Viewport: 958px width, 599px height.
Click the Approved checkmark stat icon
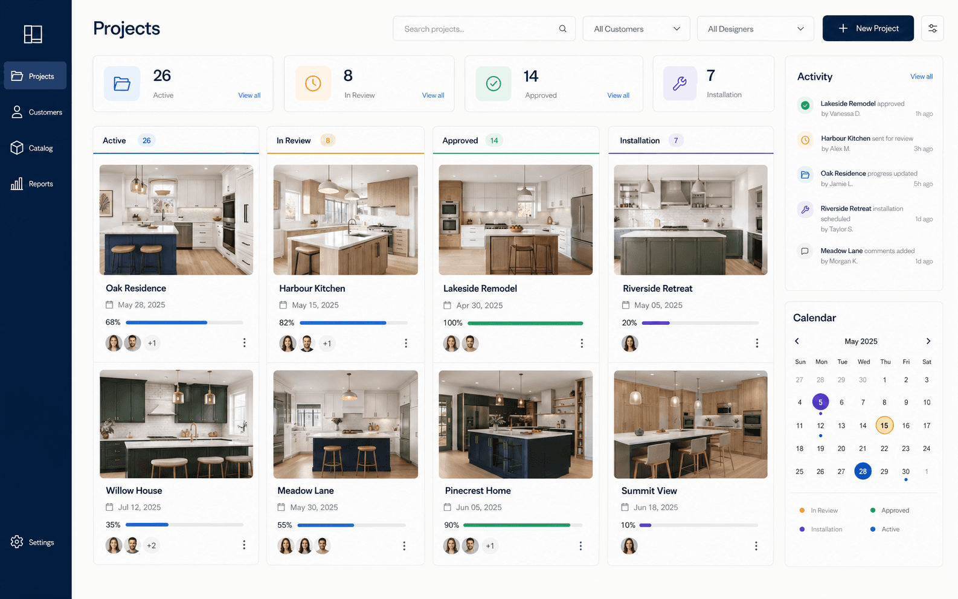coord(493,83)
